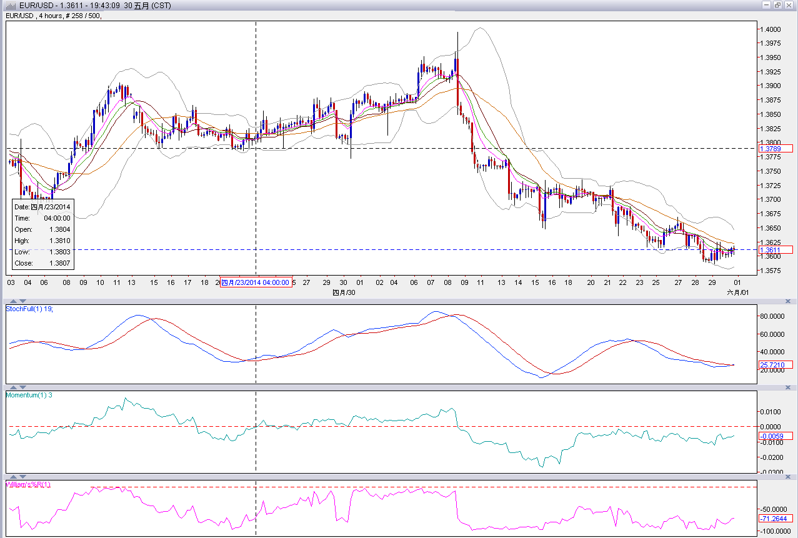Move the StochFull panel down with the down arrow
Viewport: 798px width, 538px height.
pos(24,302)
